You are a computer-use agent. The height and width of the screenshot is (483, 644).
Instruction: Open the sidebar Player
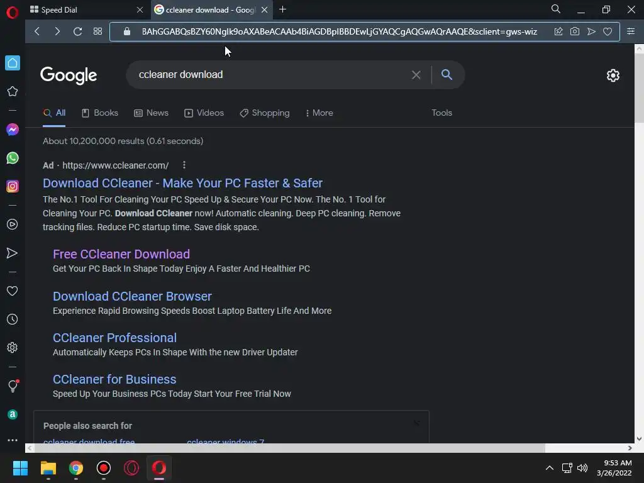pos(13,225)
